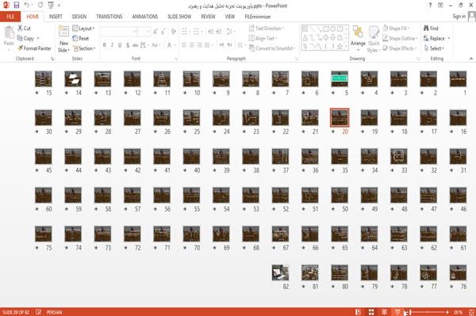Click Fit slide to window icon
Screen dimensions: 476x316
tap(471, 312)
